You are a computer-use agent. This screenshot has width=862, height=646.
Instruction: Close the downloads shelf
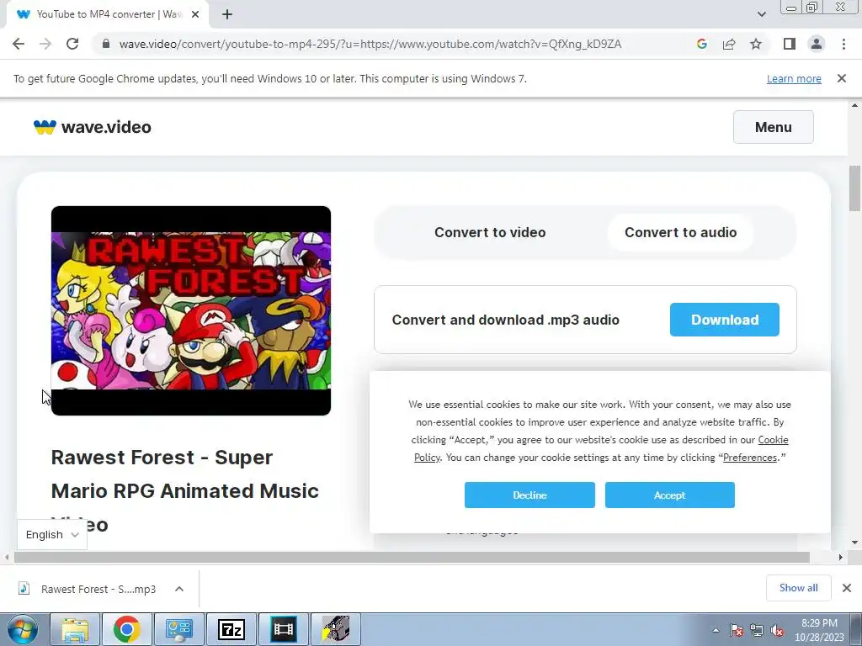click(x=847, y=588)
